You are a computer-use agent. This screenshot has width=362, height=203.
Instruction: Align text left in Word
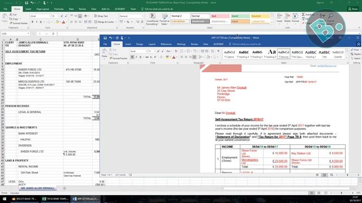click(x=182, y=57)
